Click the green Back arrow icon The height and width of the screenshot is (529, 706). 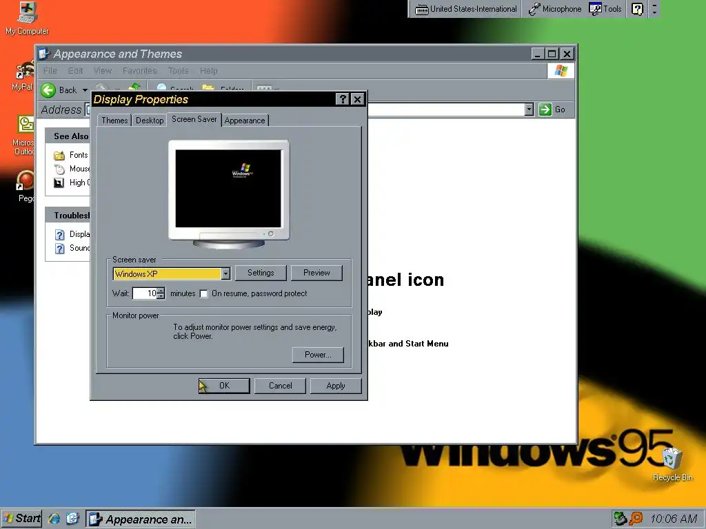48,90
